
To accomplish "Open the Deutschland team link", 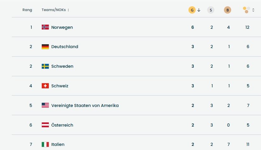I will [x=65, y=47].
